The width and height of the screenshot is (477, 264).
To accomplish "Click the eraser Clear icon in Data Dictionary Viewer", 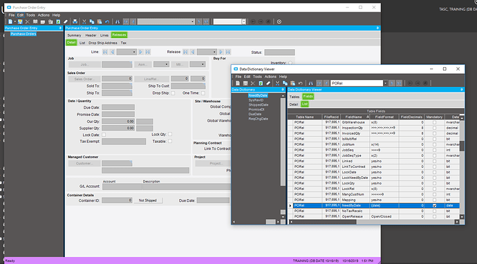I will [268, 83].
